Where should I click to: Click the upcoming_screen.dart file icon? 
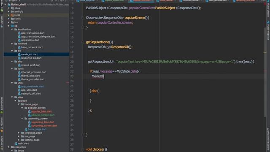[29, 126]
